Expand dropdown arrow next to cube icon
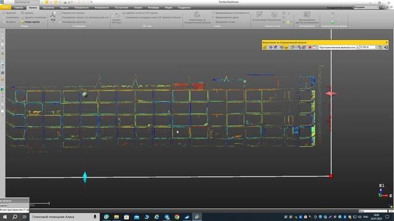Viewport: 394px width, 221px height. tap(295, 47)
